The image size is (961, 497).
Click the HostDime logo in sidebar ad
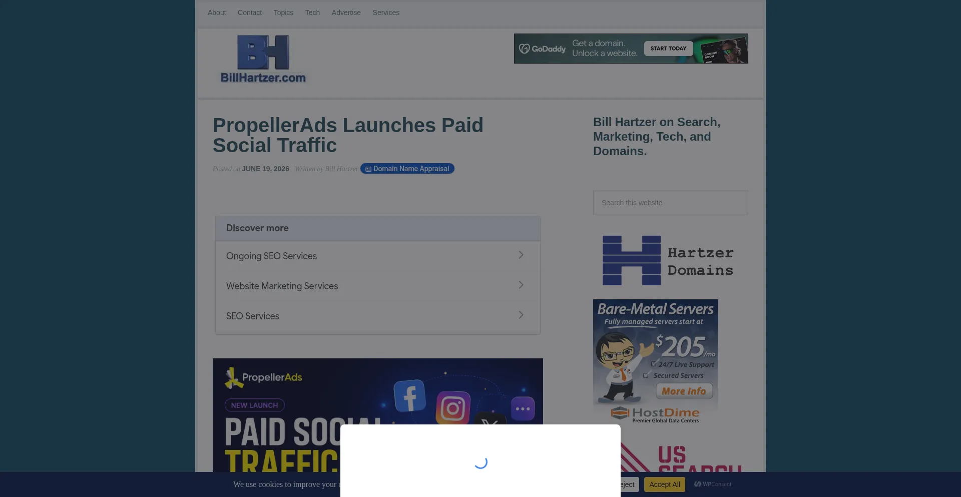pyautogui.click(x=655, y=414)
